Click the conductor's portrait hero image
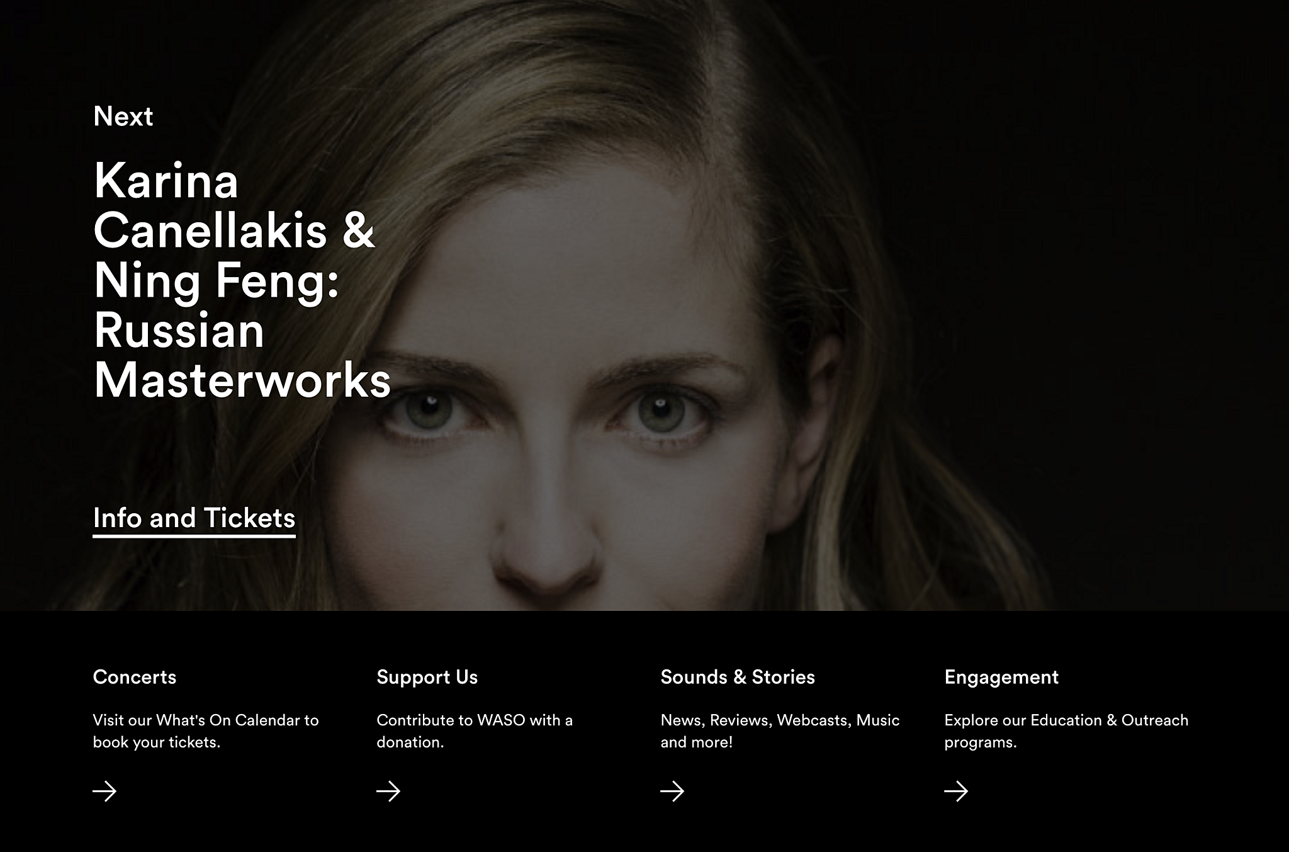The width and height of the screenshot is (1289, 852). pos(644,305)
